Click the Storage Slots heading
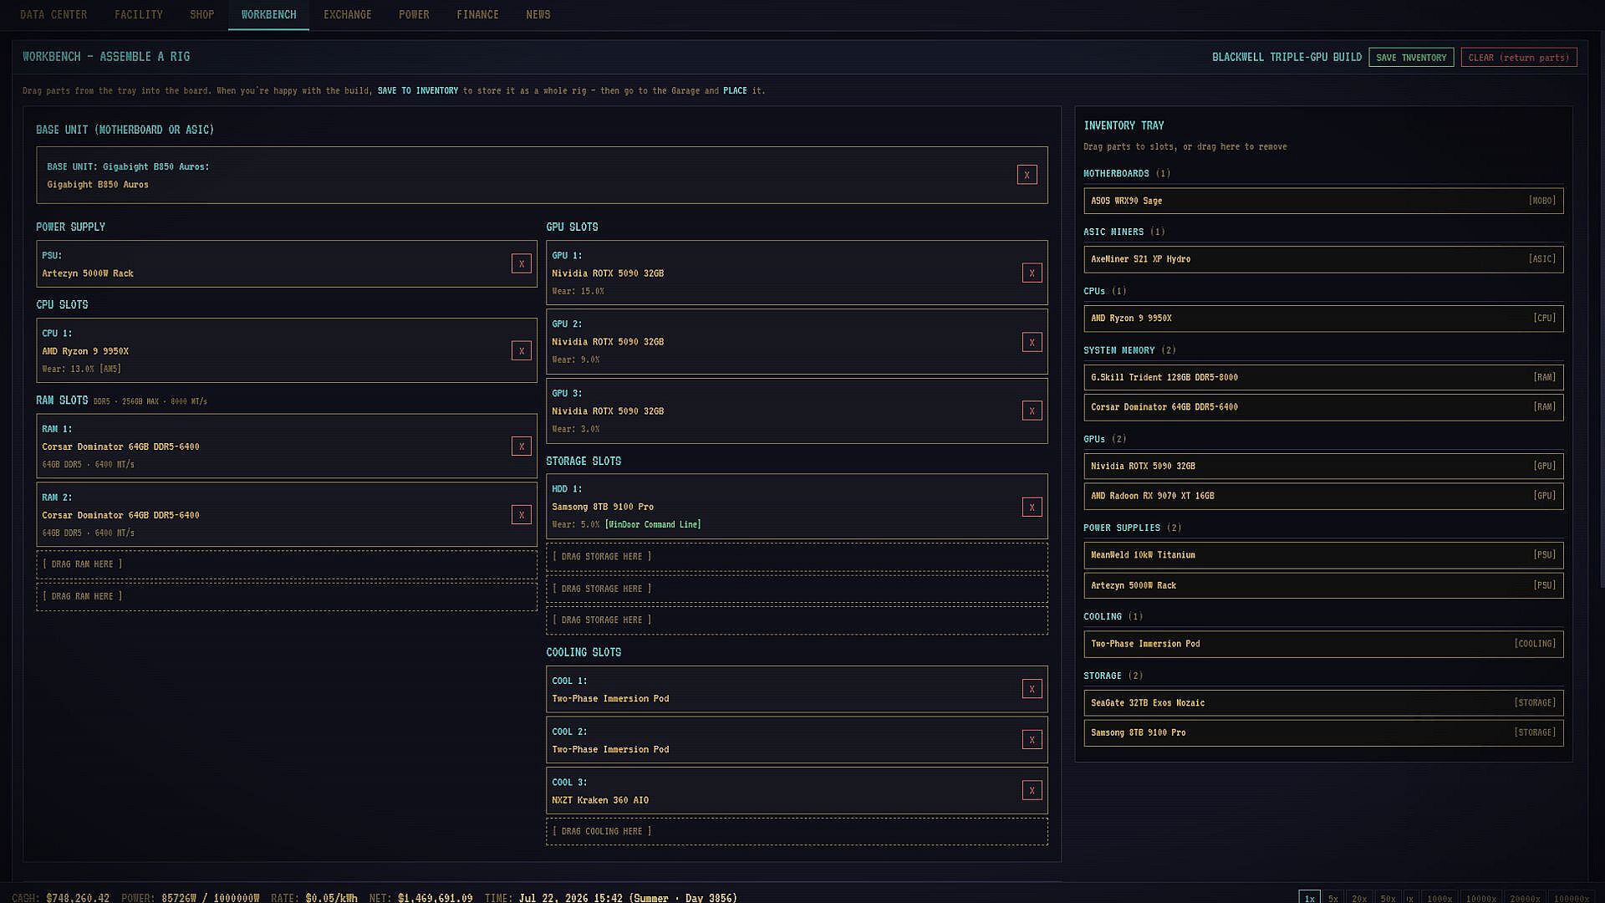 [583, 461]
